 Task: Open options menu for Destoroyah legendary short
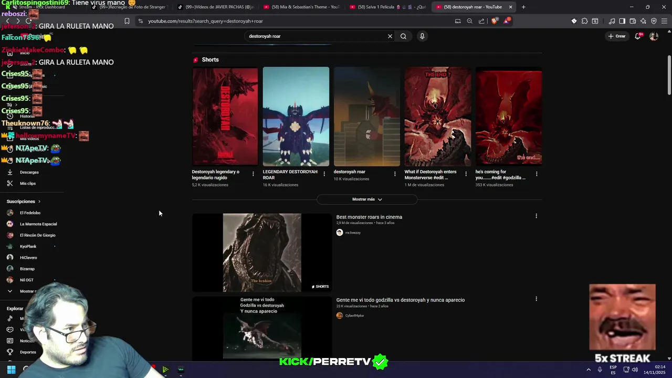(x=253, y=174)
